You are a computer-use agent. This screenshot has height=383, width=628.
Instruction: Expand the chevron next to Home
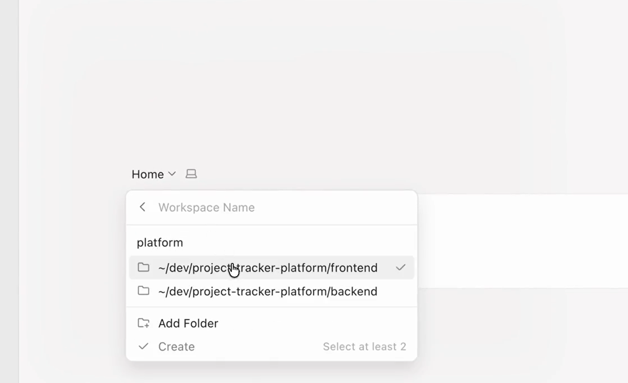(172, 174)
